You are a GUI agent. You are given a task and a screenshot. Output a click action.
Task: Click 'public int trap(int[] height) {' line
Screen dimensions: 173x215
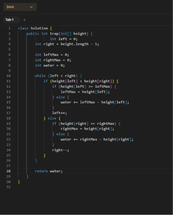click(x=59, y=33)
